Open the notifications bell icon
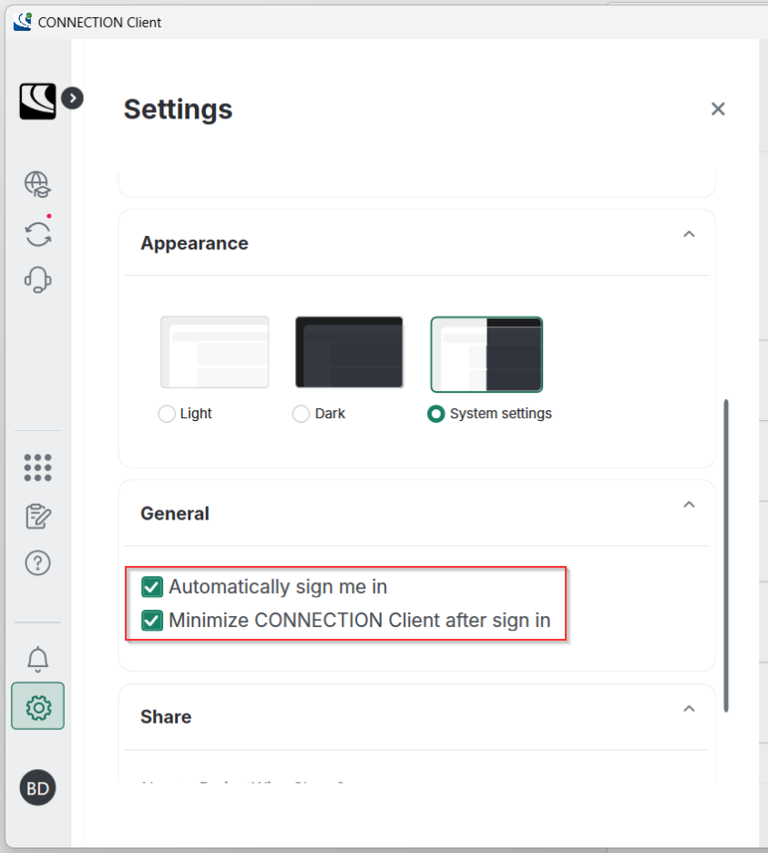The width and height of the screenshot is (768, 853). tap(38, 659)
